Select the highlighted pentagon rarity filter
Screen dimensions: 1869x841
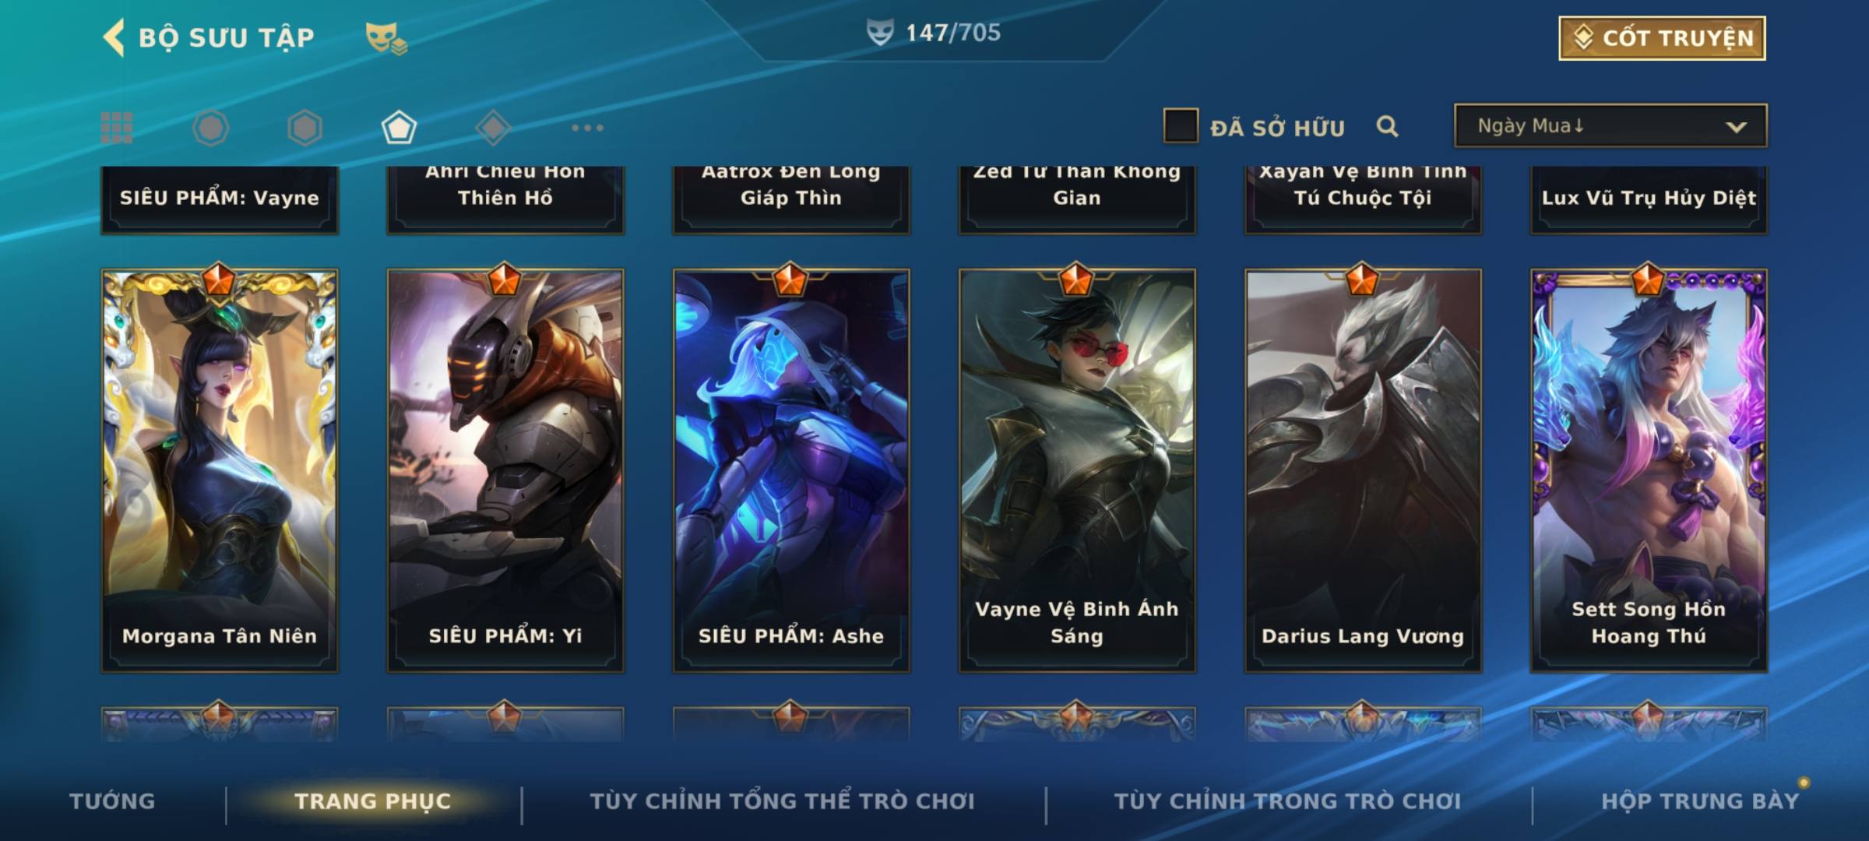(399, 128)
